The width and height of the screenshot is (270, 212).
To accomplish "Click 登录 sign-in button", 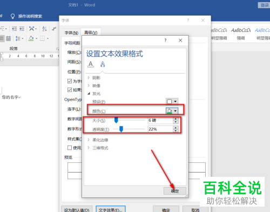I will click(265, 5).
